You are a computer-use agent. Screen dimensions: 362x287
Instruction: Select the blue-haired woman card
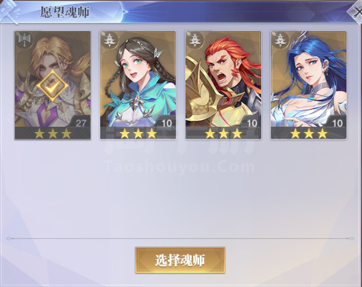(308, 85)
